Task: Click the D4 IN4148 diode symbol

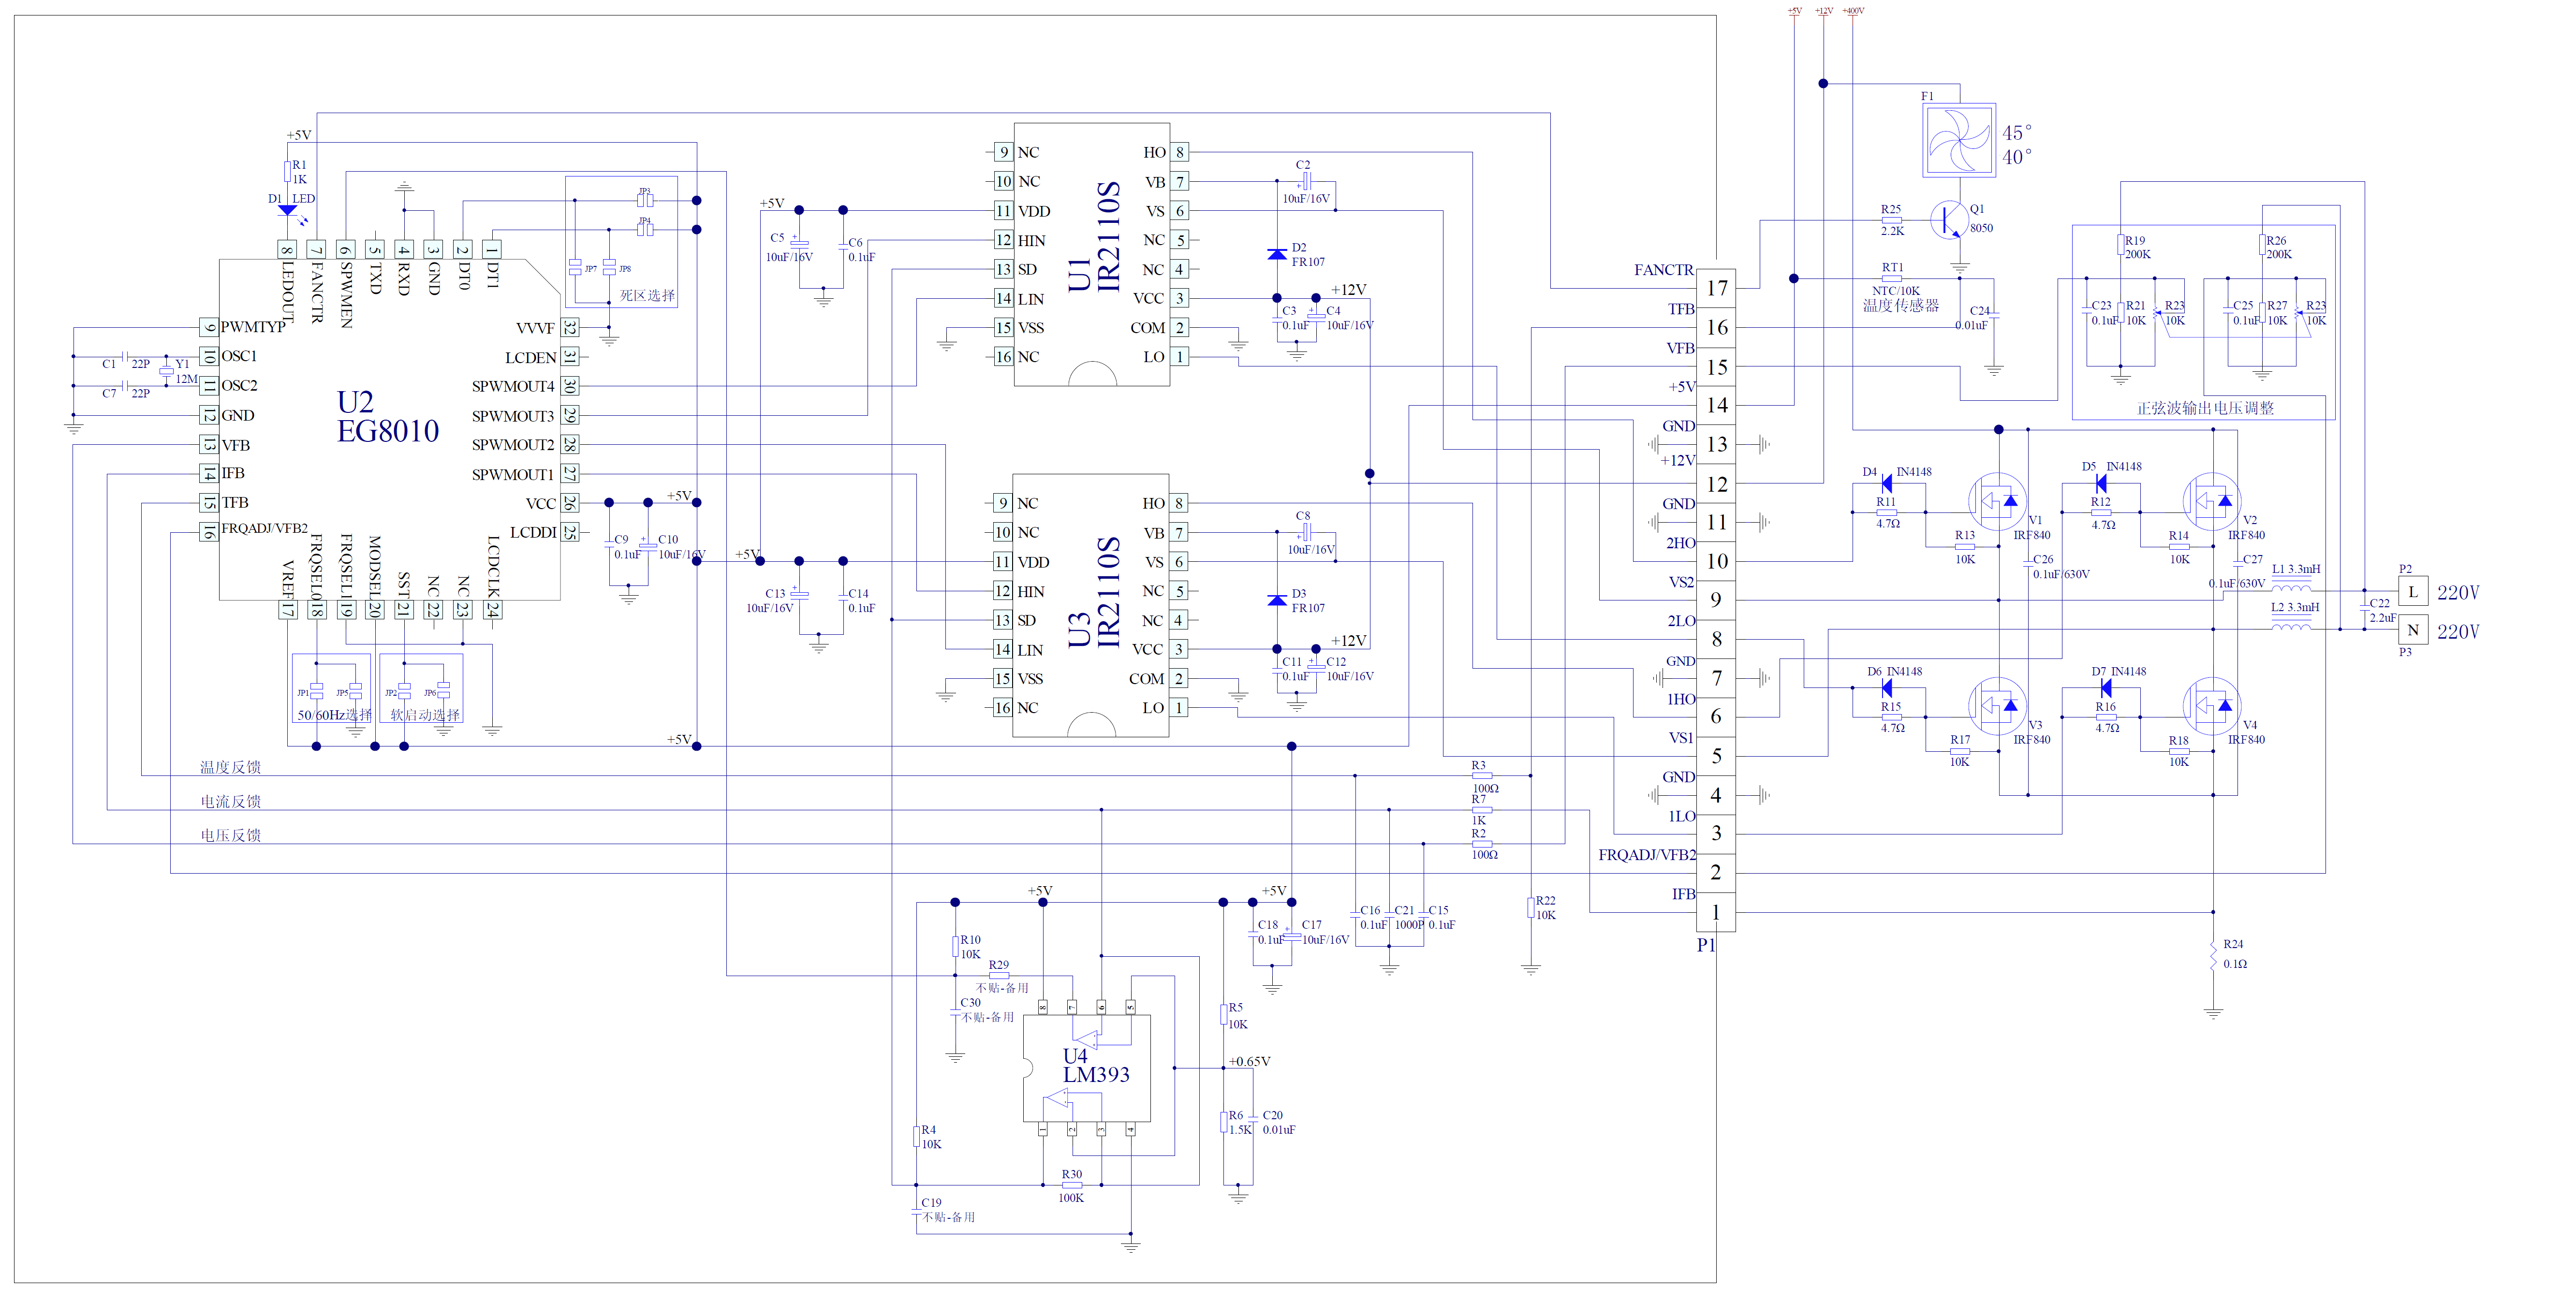Action: point(1886,483)
